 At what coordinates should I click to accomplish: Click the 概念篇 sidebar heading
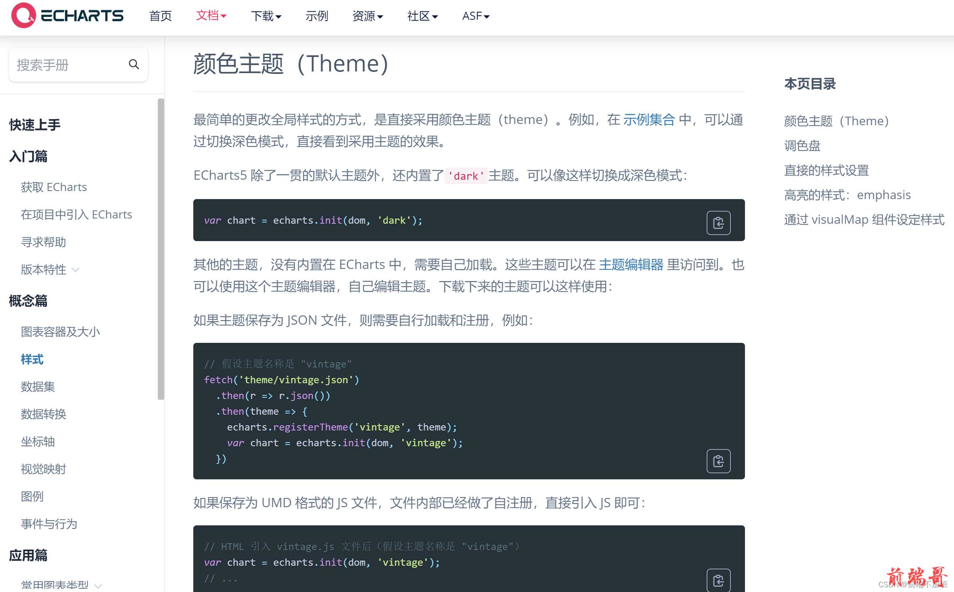[x=28, y=301]
